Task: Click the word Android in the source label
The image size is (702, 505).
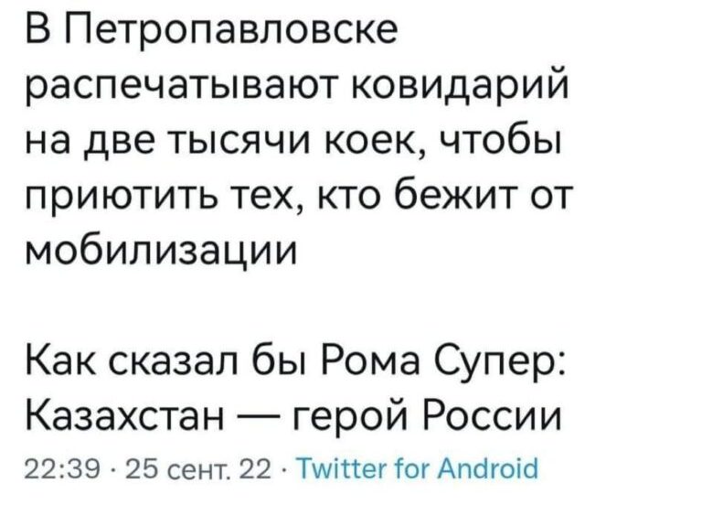Action: click(487, 469)
